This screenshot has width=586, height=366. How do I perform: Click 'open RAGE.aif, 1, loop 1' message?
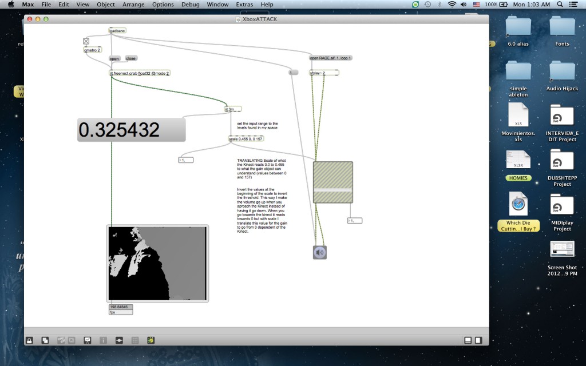pyautogui.click(x=331, y=58)
